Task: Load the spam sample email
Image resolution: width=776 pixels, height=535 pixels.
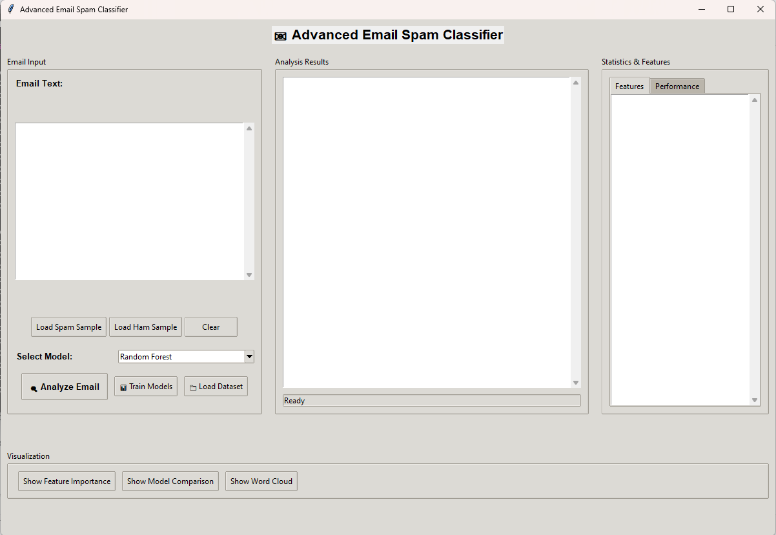Action: point(68,327)
